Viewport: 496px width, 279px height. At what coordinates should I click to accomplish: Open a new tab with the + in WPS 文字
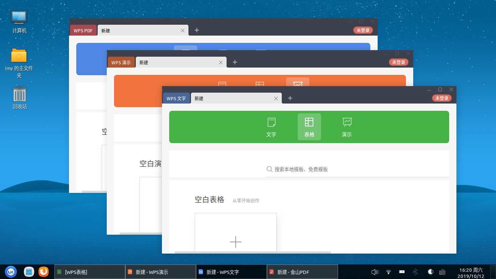[x=290, y=98]
